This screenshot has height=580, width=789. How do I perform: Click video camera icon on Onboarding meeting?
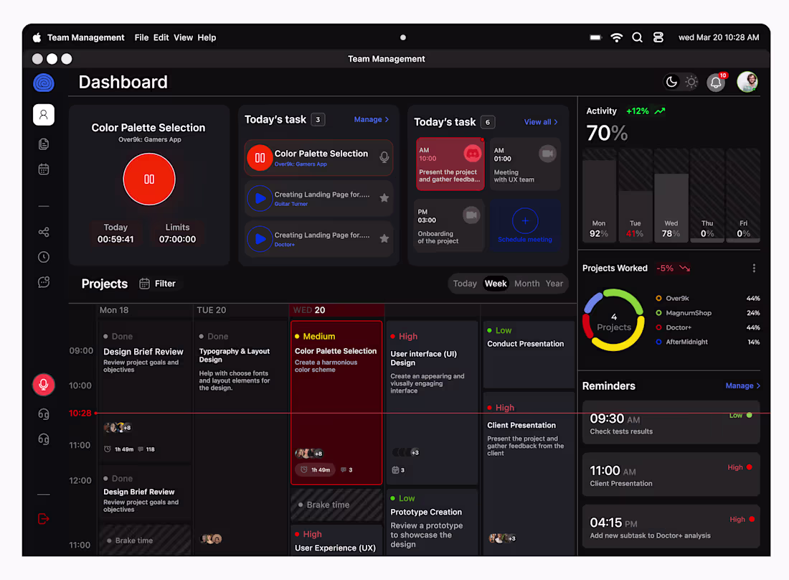471,215
